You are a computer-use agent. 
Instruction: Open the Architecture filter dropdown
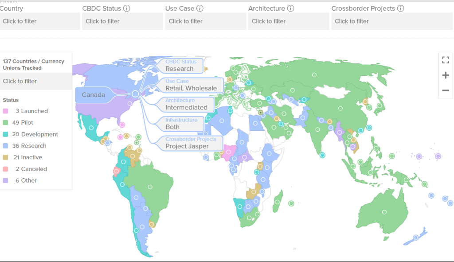click(x=288, y=21)
